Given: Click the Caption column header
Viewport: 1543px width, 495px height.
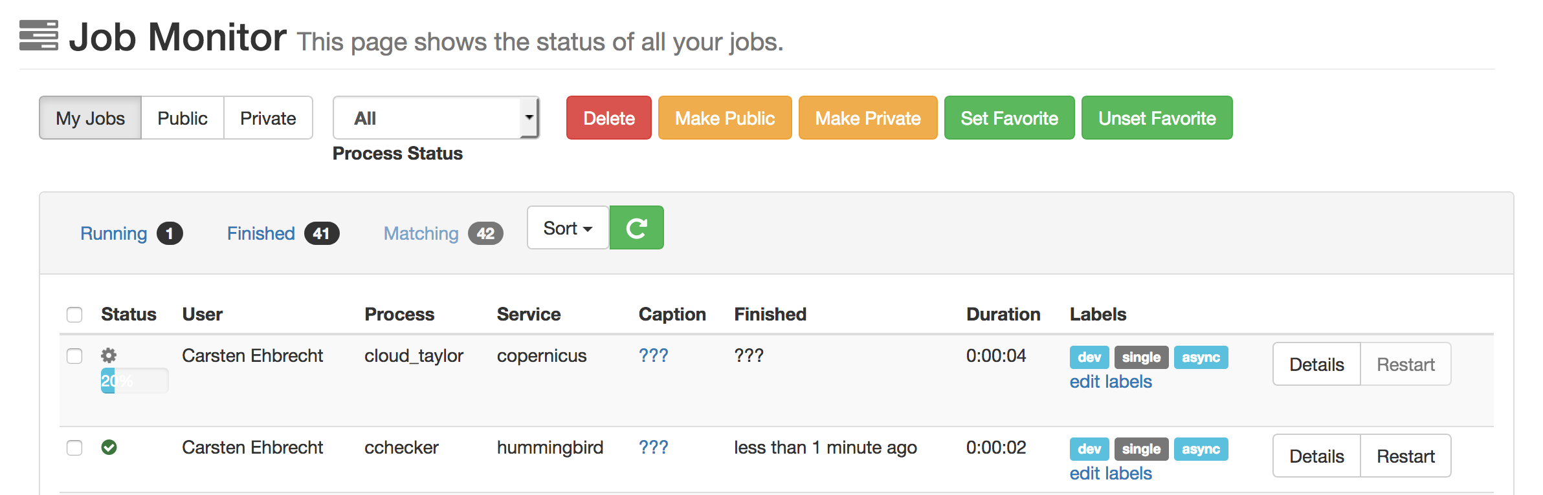Looking at the screenshot, I should (672, 314).
